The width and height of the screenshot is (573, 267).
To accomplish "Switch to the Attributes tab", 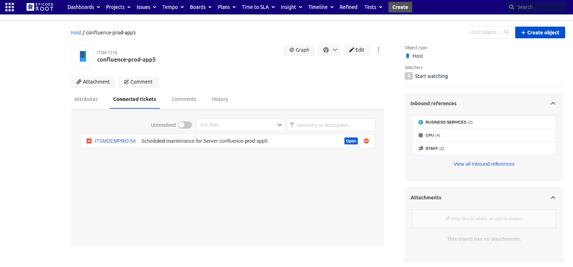I will (86, 99).
